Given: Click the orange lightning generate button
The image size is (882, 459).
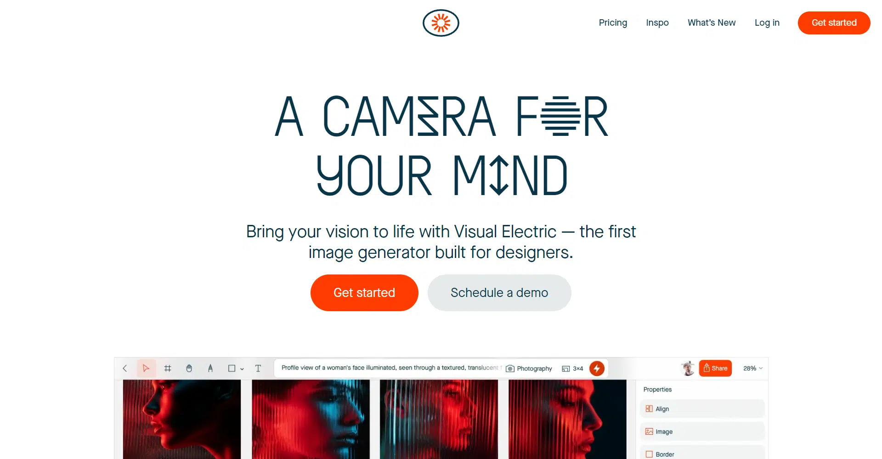Looking at the screenshot, I should [x=597, y=368].
